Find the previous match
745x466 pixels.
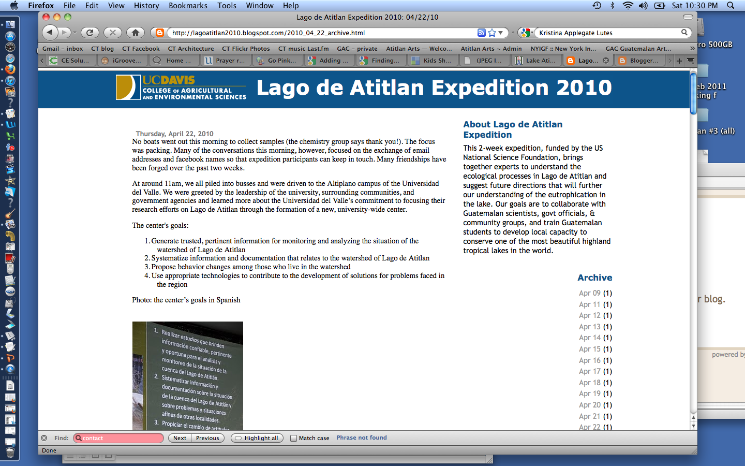pos(207,438)
